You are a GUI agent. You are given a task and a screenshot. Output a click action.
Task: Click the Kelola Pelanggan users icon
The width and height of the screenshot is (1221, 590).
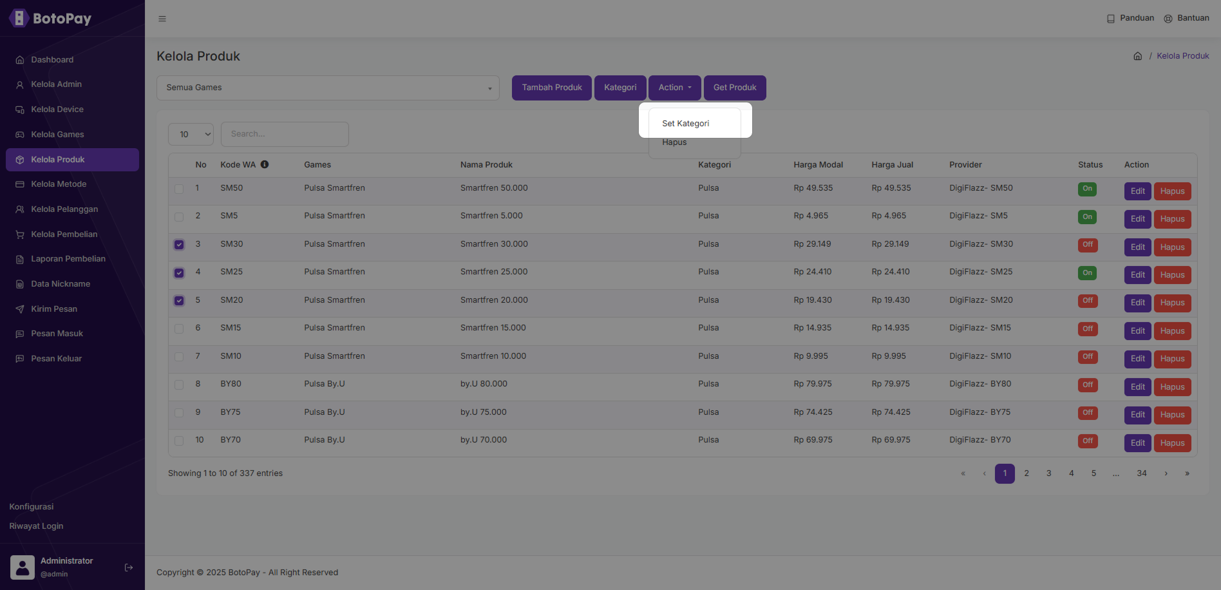20,209
